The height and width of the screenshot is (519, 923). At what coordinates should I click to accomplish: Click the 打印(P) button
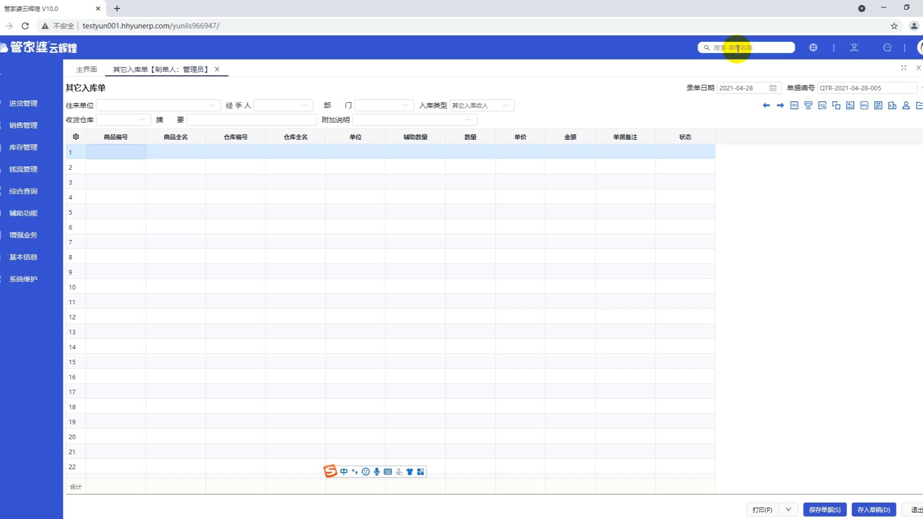[x=763, y=510]
